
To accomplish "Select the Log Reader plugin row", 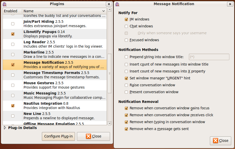I will pyautogui.click(x=55, y=44).
